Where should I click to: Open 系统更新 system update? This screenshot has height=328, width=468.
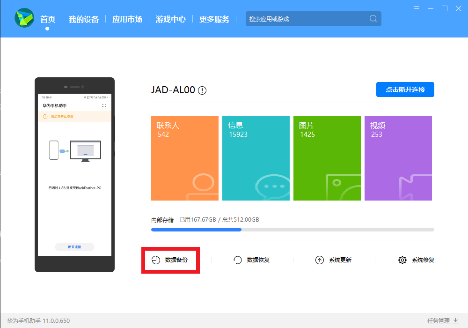point(333,260)
